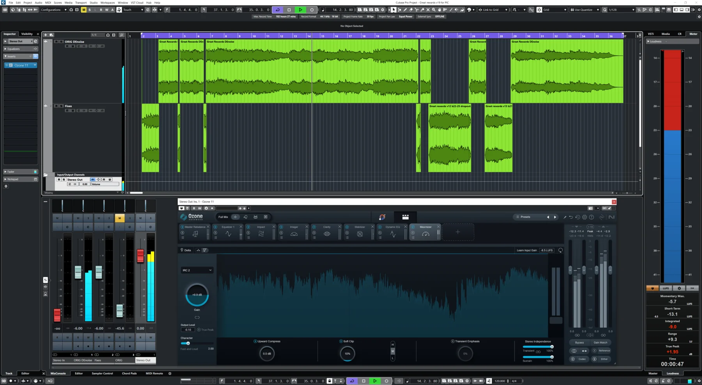702x385 pixels.
Task: Select the Draw pencil tool
Action: 405,10
